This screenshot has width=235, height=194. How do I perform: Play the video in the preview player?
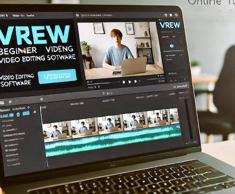coord(130,82)
